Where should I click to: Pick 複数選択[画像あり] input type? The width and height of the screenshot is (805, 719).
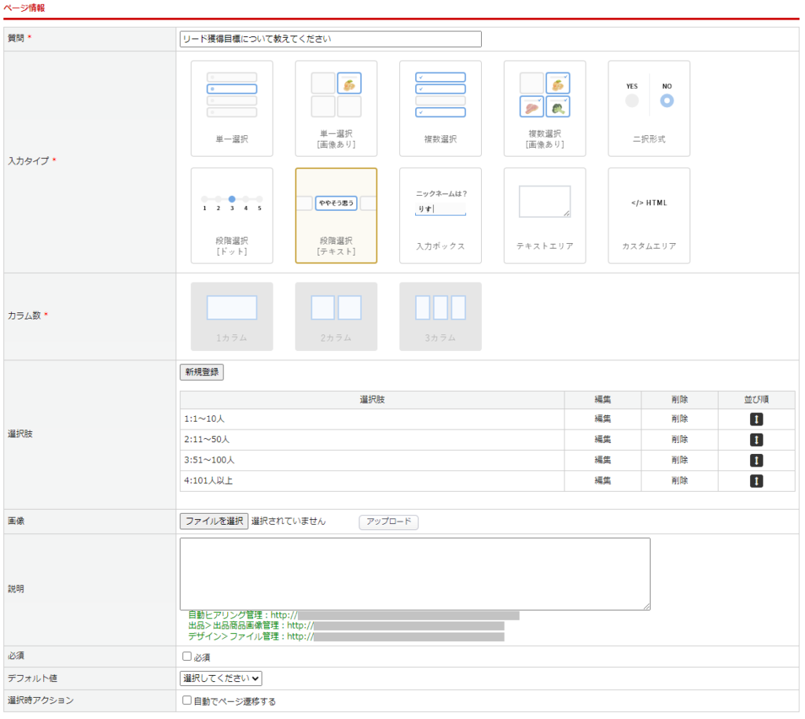click(545, 109)
